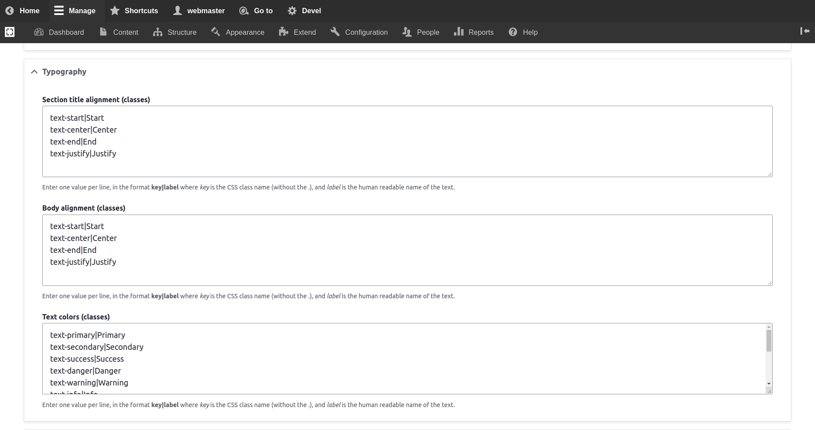Open the webmaster account menu
815x430 pixels.
tap(199, 10)
